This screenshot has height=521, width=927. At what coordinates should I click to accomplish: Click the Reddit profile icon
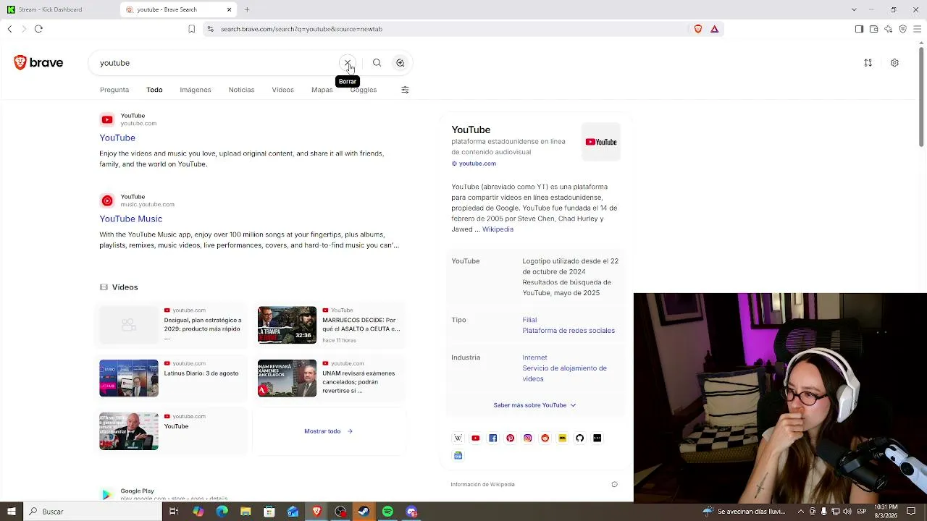point(545,438)
